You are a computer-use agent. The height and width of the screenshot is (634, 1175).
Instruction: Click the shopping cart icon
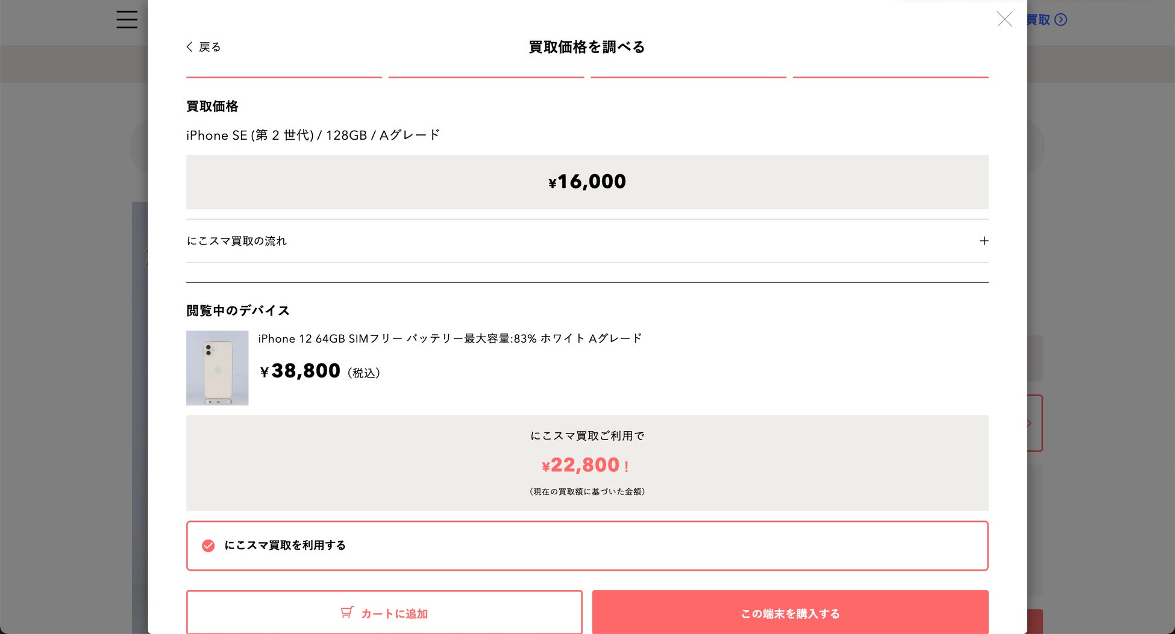(346, 612)
